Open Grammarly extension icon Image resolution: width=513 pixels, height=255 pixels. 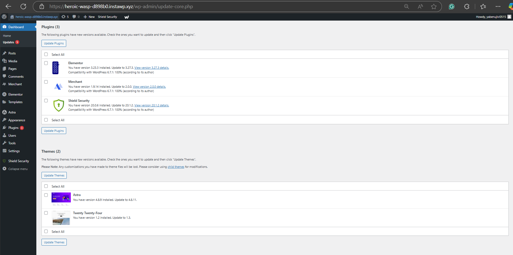click(x=452, y=6)
